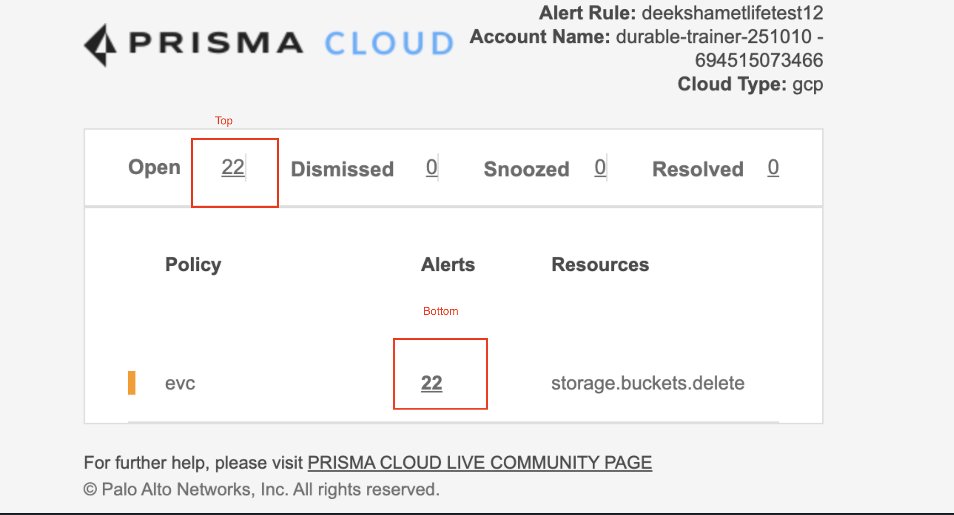Click the evc policy's 22 alerts link
954x515 pixels.
(x=431, y=383)
